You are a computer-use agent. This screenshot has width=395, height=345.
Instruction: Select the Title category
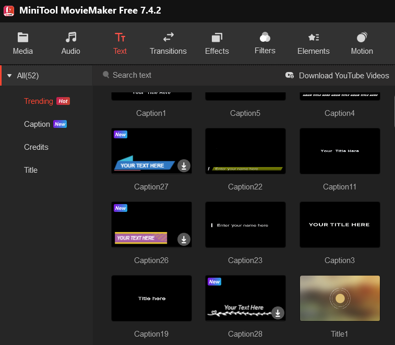coord(31,170)
